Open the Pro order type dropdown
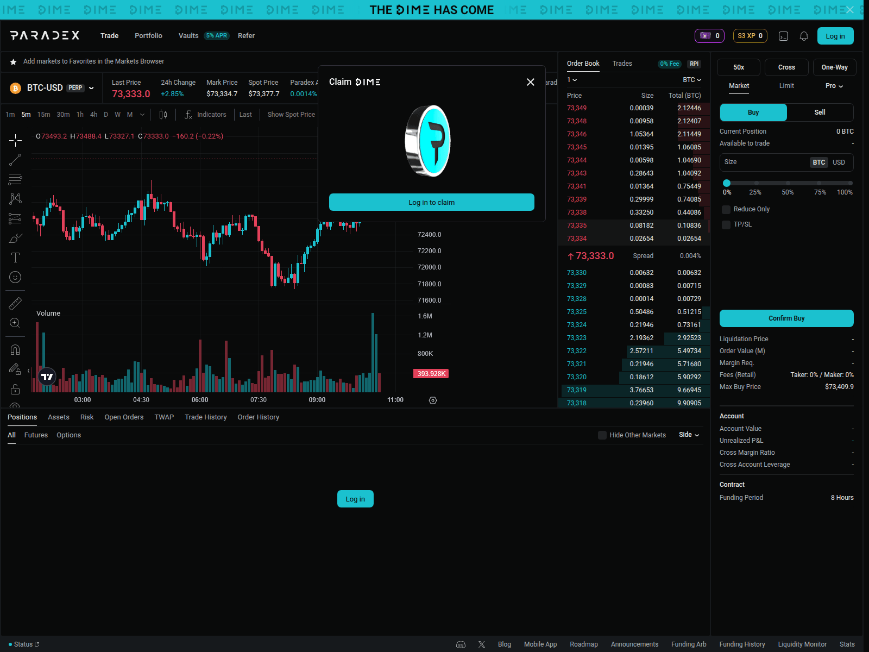 (x=834, y=86)
